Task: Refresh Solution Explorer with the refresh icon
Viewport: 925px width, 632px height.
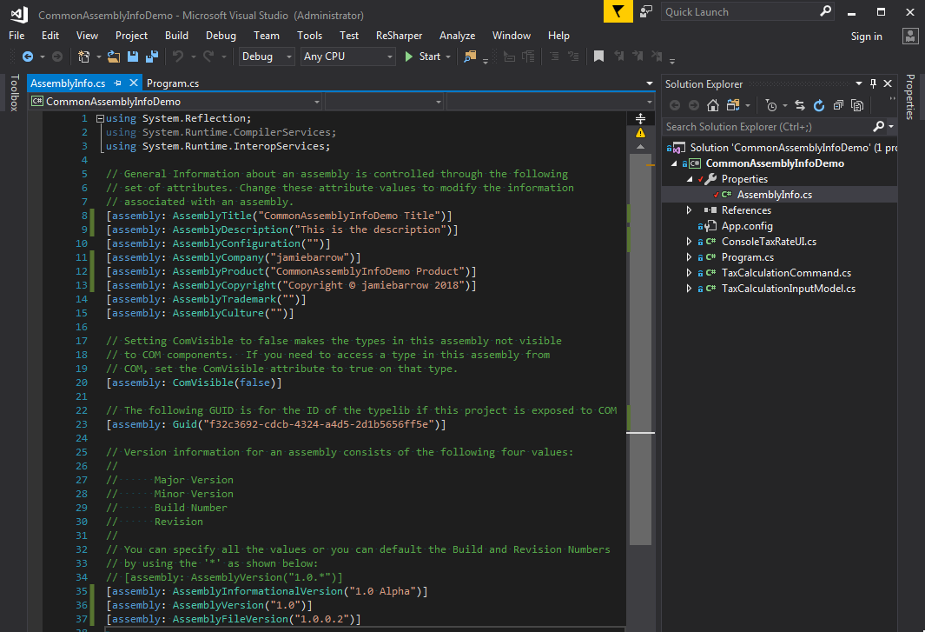Action: (819, 105)
